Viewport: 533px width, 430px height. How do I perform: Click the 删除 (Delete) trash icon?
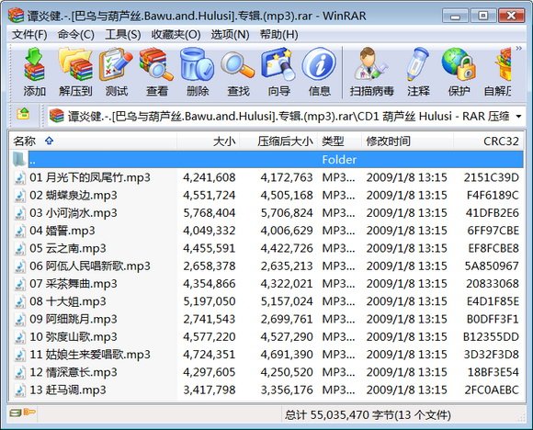tap(198, 73)
